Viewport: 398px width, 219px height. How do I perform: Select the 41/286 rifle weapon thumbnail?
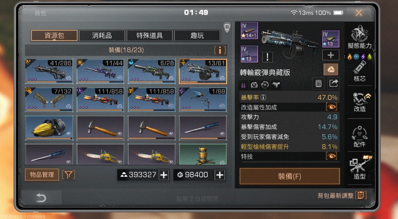click(x=49, y=71)
